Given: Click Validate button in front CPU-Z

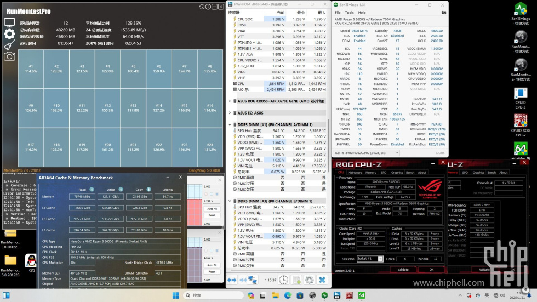Looking at the screenshot, I should click(x=403, y=270).
